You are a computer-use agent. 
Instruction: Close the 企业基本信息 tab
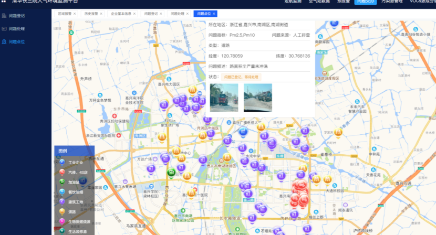[x=134, y=14]
